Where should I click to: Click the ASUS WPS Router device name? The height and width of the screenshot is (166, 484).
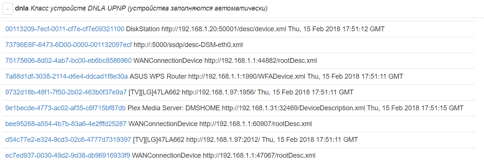click(158, 76)
